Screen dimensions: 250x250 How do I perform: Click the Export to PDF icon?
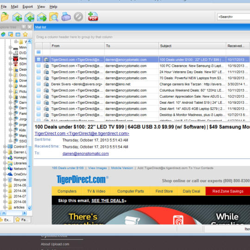pyautogui.click(x=93, y=16)
